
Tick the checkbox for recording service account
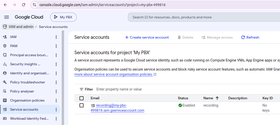coord(82,105)
